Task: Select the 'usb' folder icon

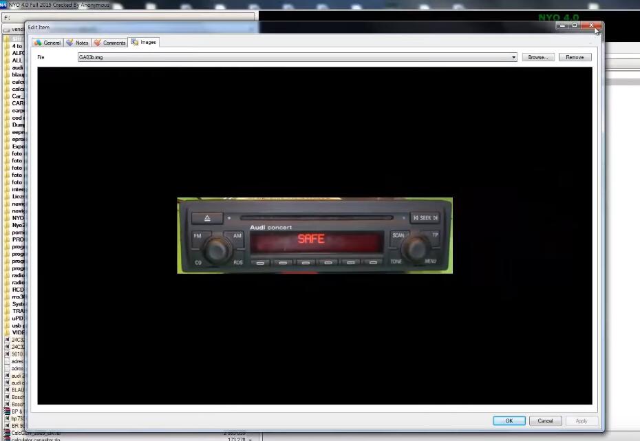Action: (7, 325)
